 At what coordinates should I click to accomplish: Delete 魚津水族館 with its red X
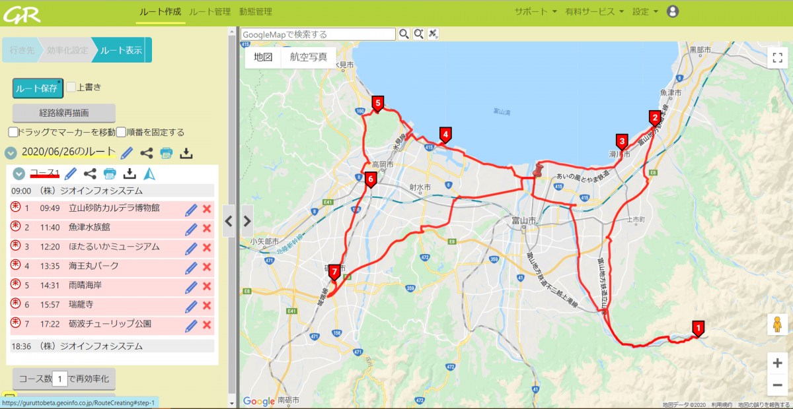(206, 228)
